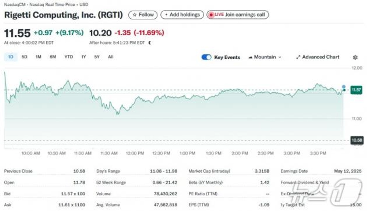This screenshot has width=367, height=211.
Task: Click the chevron next to Mountain
Action: pos(280,57)
